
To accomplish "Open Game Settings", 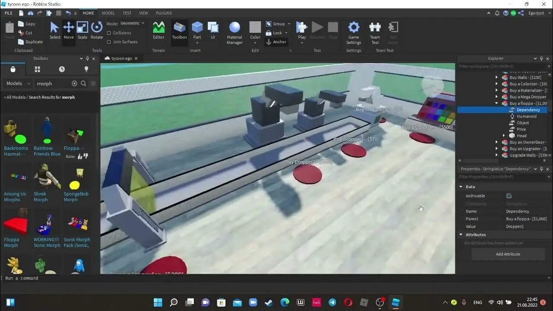I will click(x=353, y=33).
